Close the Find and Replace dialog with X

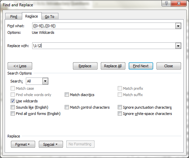[x=179, y=3]
